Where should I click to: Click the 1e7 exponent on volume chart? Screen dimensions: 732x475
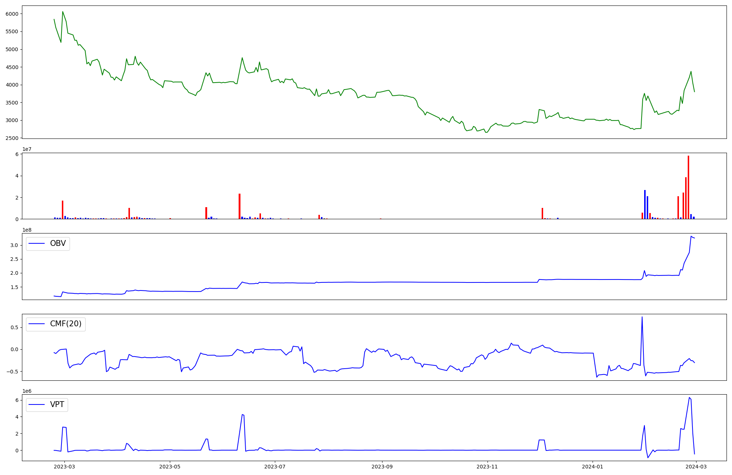27,149
